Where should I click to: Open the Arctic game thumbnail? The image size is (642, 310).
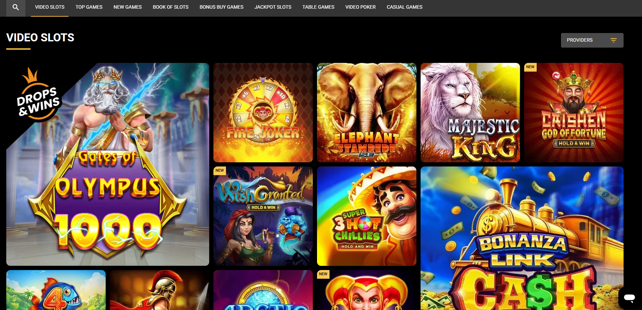tap(263, 290)
